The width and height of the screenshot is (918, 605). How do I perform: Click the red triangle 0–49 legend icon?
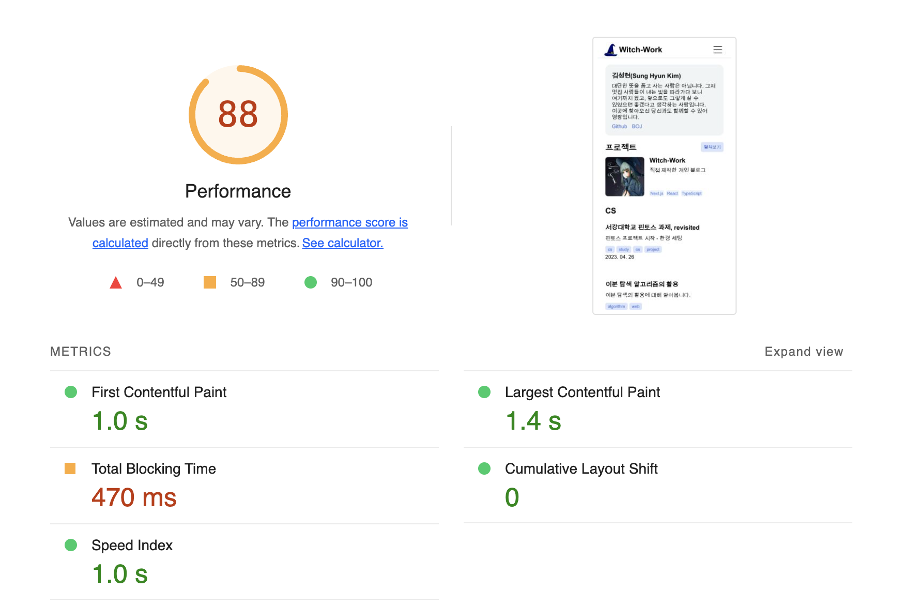pos(116,282)
